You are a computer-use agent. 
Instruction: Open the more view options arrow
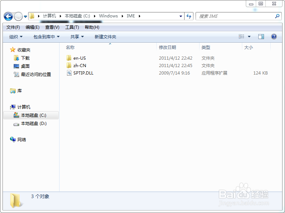point(249,37)
